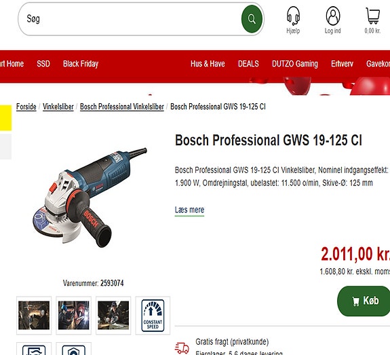Select the first workshop photo thumbnail

coord(34,316)
